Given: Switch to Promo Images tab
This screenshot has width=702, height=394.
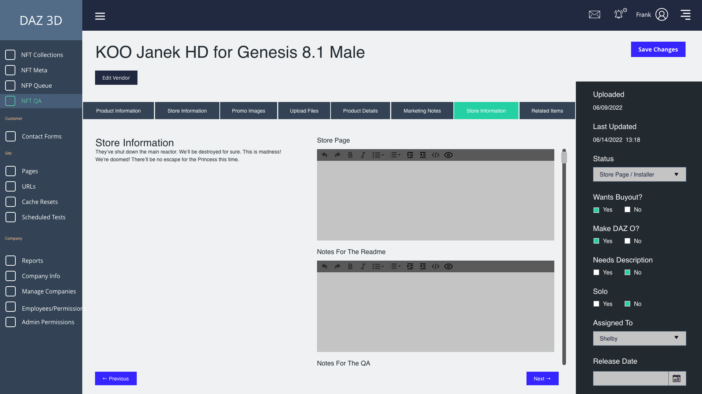Looking at the screenshot, I should pos(249,111).
